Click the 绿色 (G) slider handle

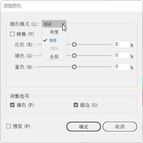(74, 56)
